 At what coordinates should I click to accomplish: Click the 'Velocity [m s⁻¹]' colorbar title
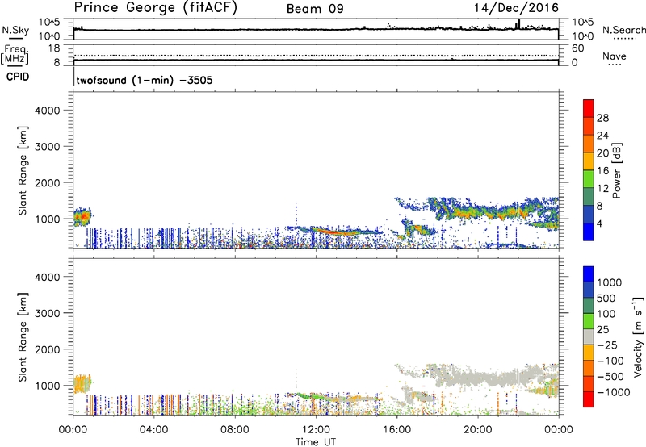click(x=638, y=336)
